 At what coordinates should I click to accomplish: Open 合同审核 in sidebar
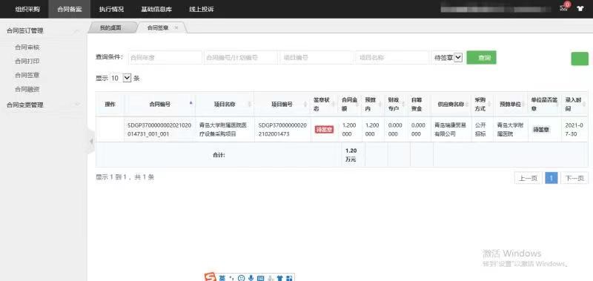tap(27, 47)
